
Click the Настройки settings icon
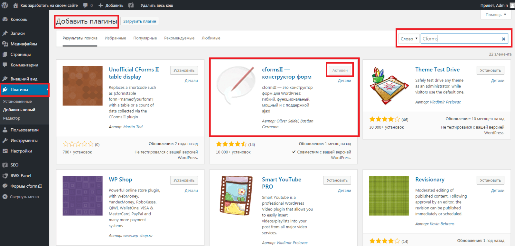5,151
